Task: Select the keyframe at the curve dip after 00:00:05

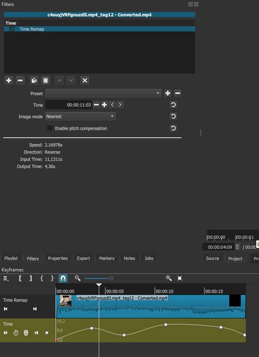Action: click(124, 335)
